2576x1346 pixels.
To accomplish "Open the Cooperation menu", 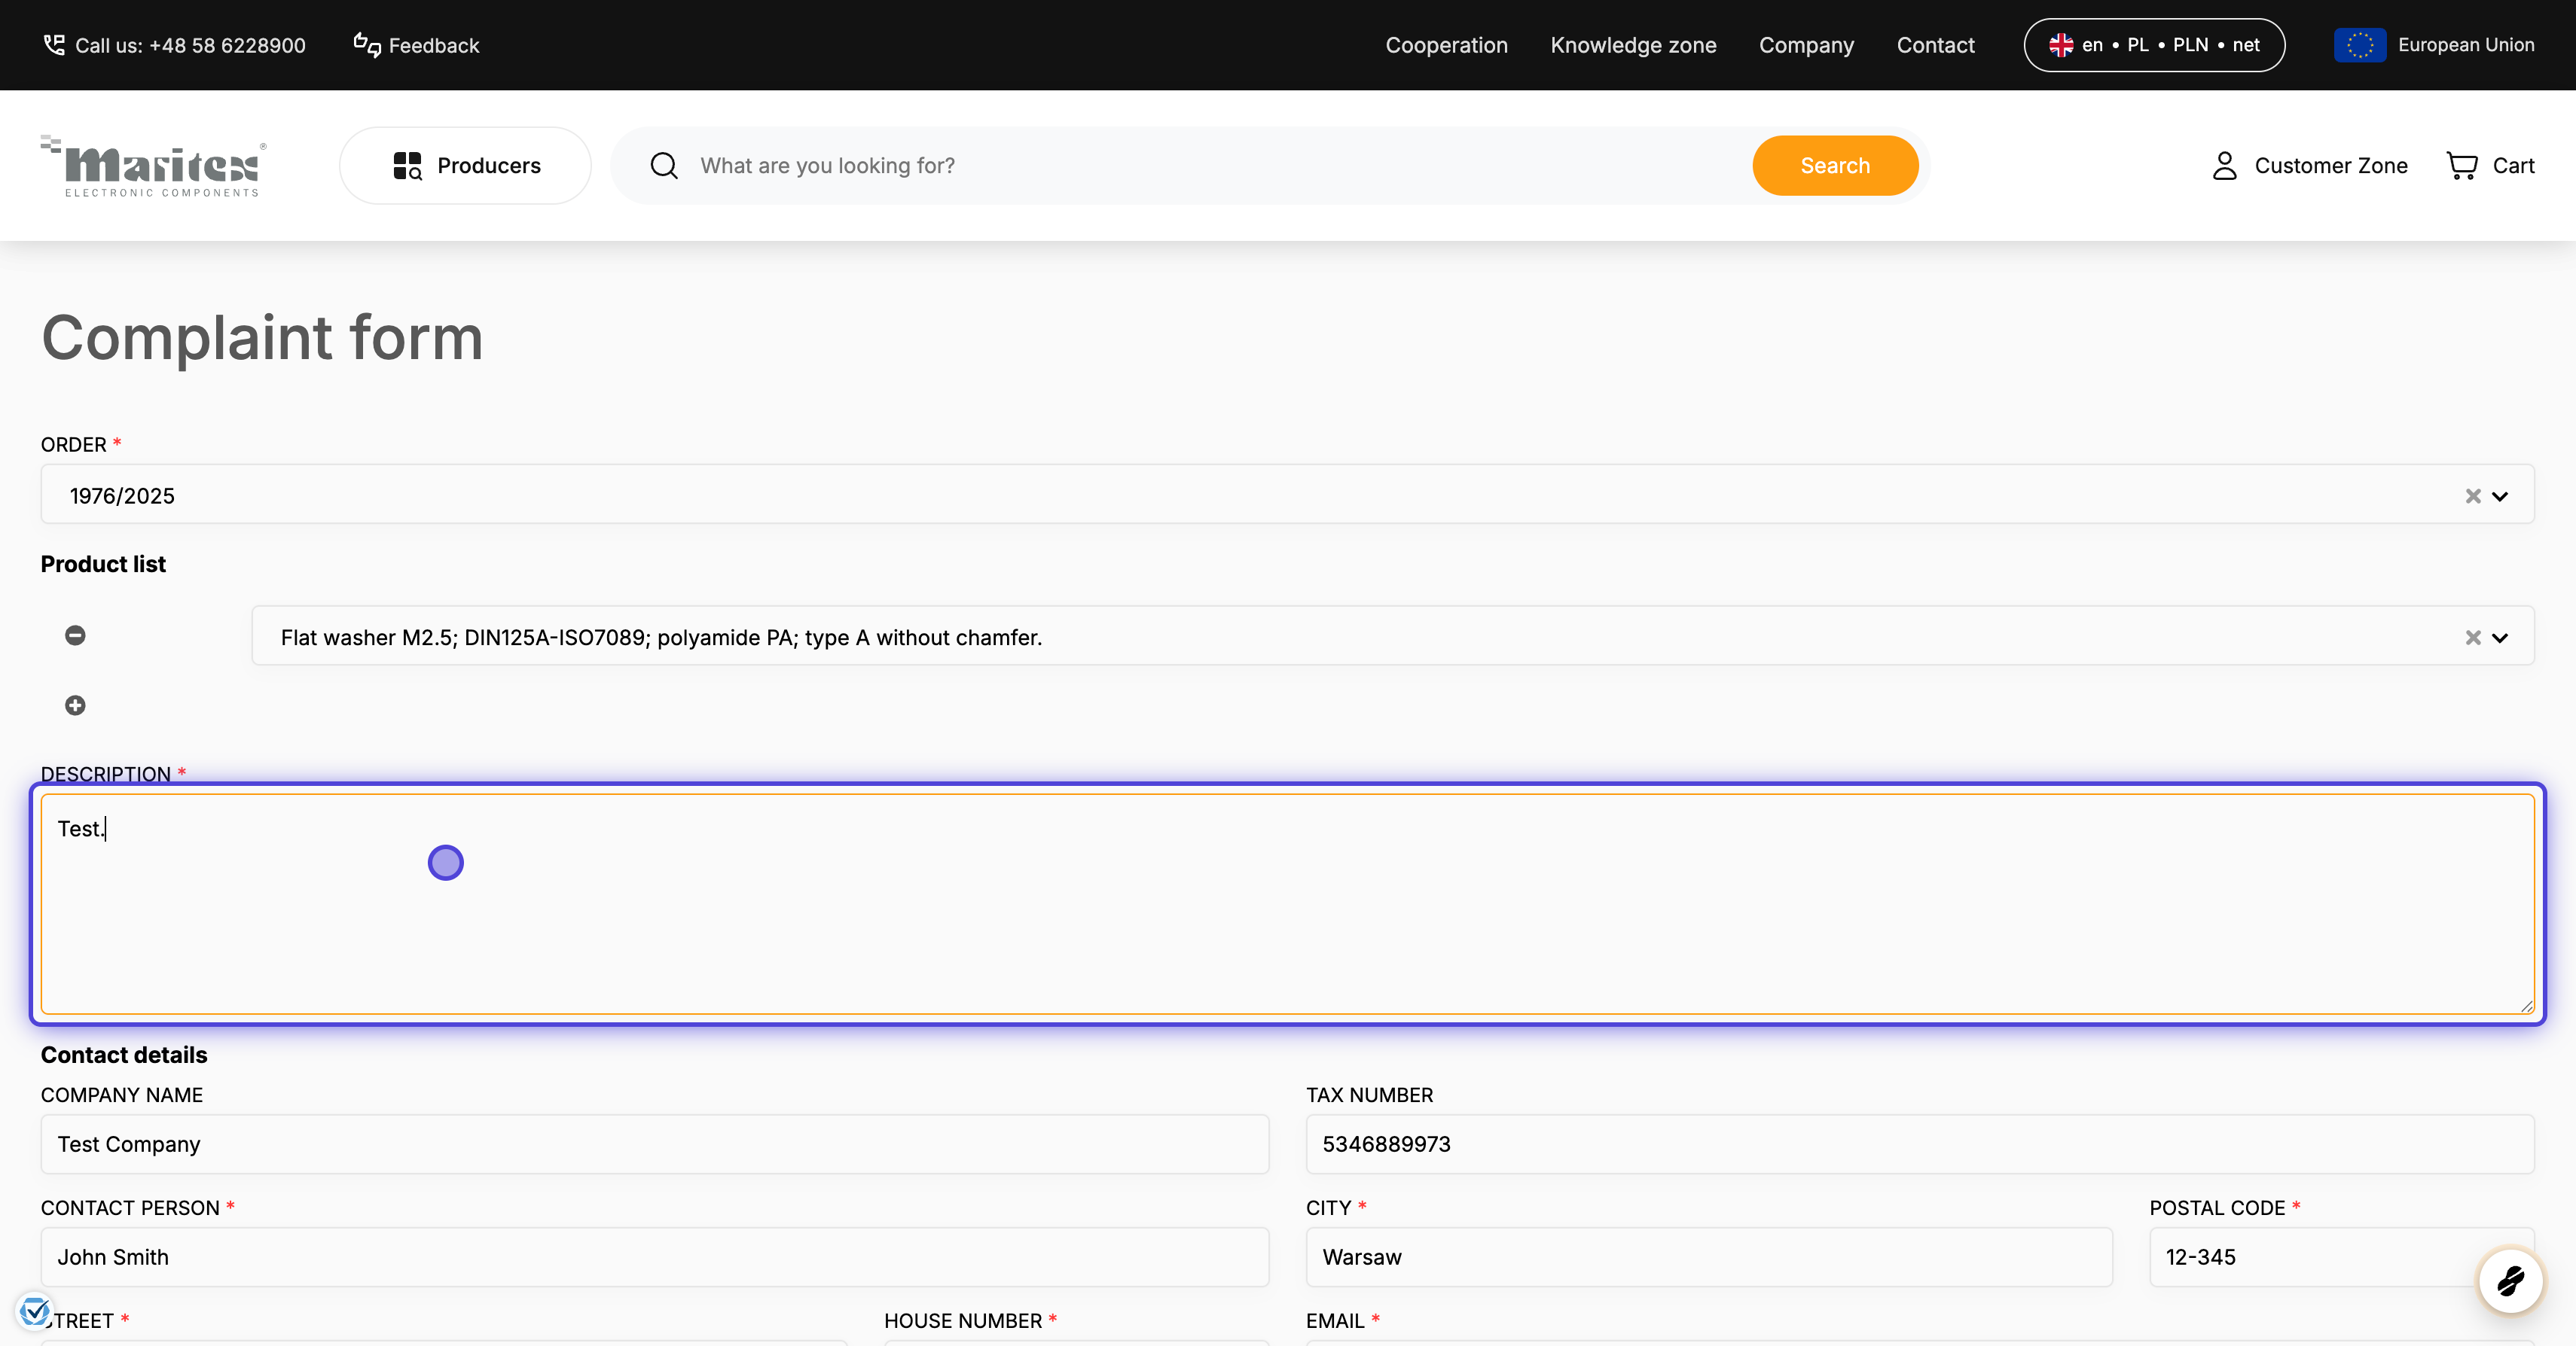I will (x=1446, y=45).
